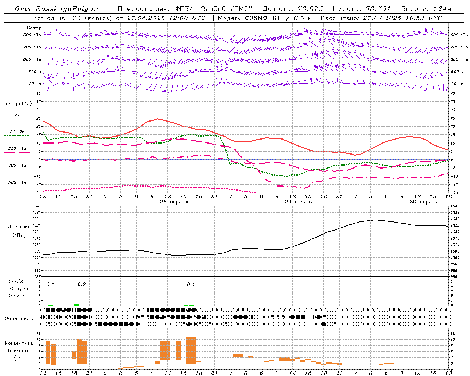Click the 28 апреля date label

pyautogui.click(x=174, y=202)
